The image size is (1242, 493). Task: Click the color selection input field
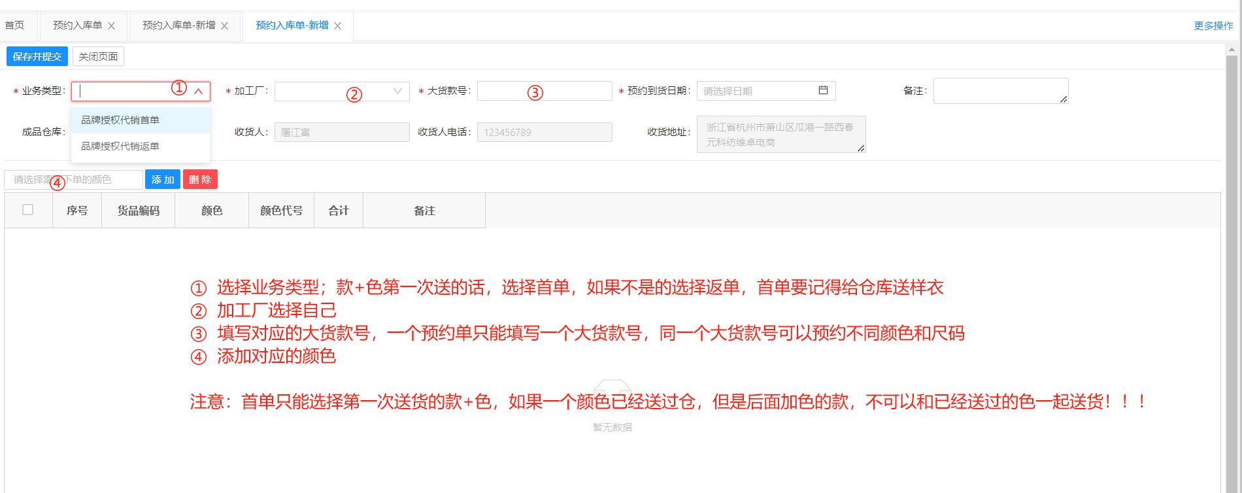(x=73, y=180)
